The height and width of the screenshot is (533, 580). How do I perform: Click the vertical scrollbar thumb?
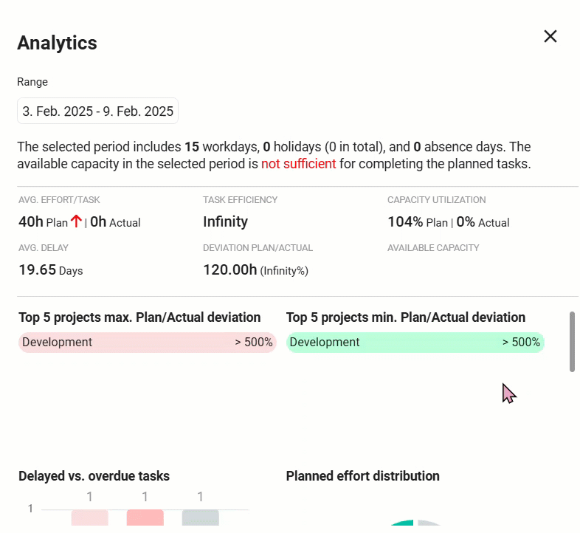pos(572,341)
